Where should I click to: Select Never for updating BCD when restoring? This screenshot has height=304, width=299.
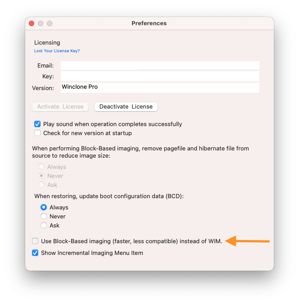click(x=44, y=216)
